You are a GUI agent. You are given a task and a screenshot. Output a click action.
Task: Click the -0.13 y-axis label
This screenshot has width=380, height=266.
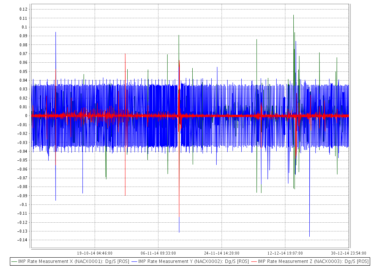[x=22, y=231]
